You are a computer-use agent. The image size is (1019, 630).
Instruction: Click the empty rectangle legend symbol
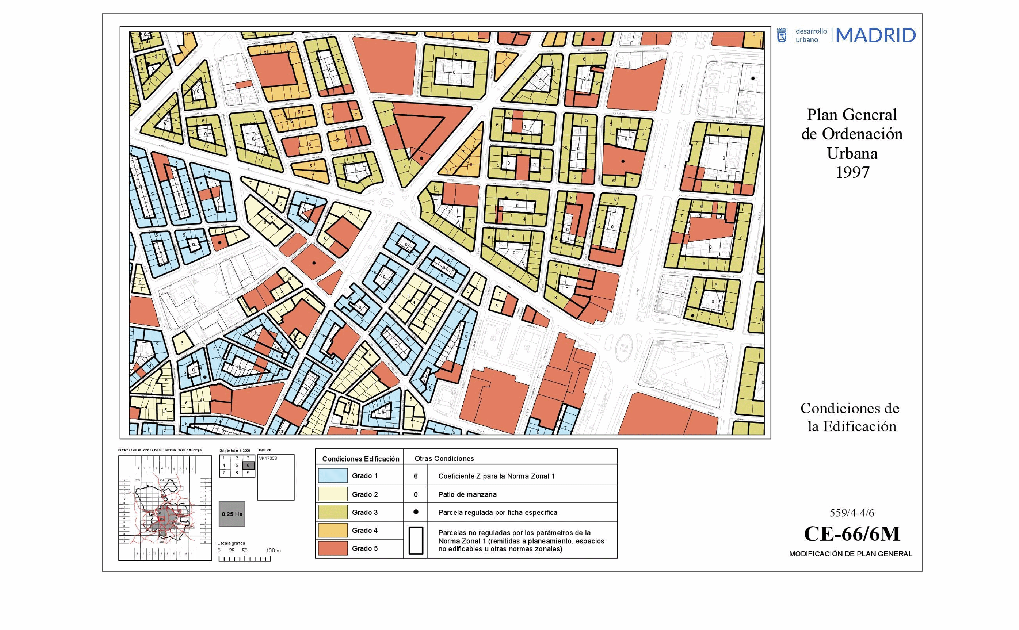point(415,540)
